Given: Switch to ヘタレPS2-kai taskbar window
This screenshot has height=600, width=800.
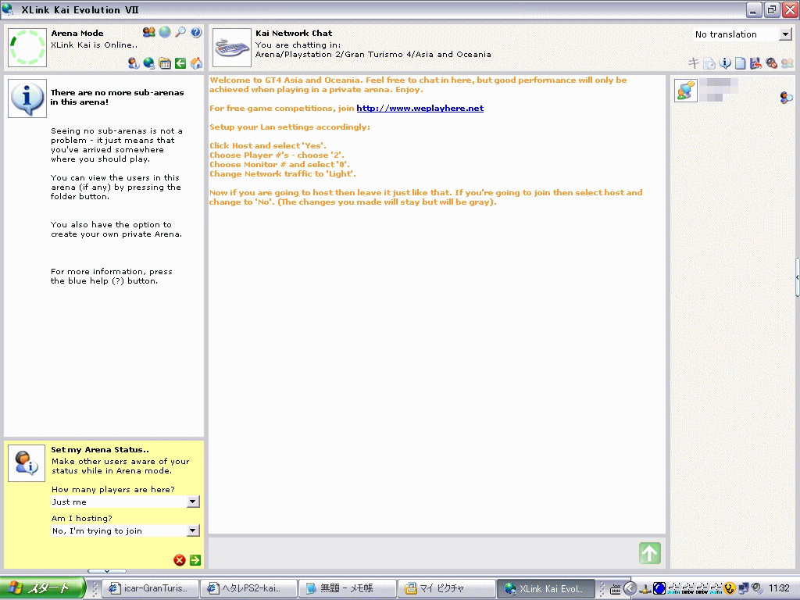Looking at the screenshot, I should (248, 588).
